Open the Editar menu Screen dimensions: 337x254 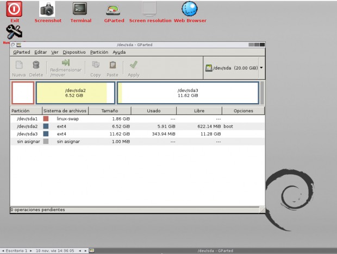coord(41,52)
